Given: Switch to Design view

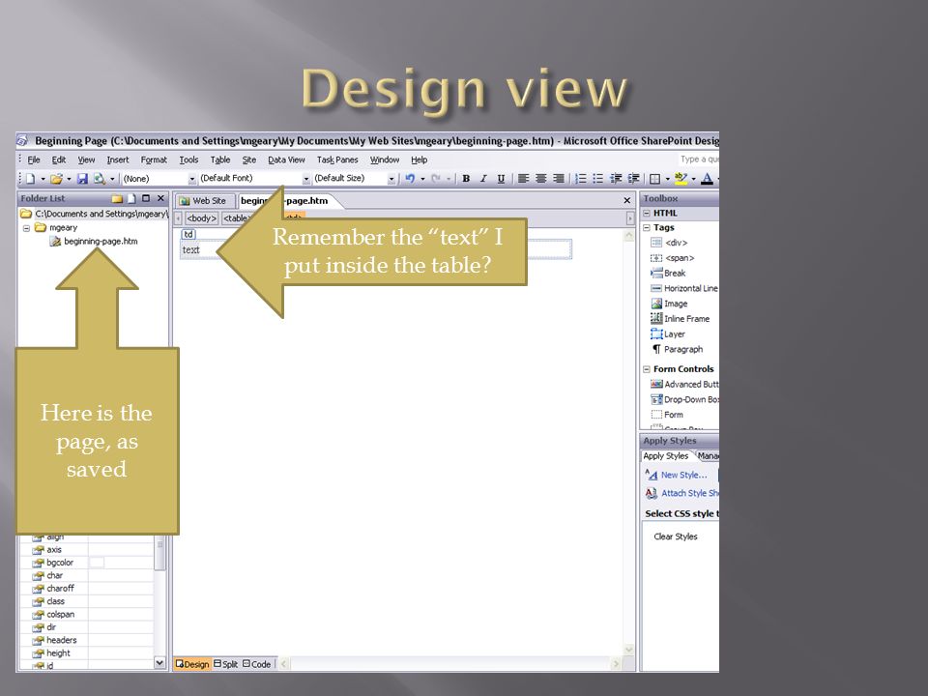Looking at the screenshot, I should (x=192, y=664).
